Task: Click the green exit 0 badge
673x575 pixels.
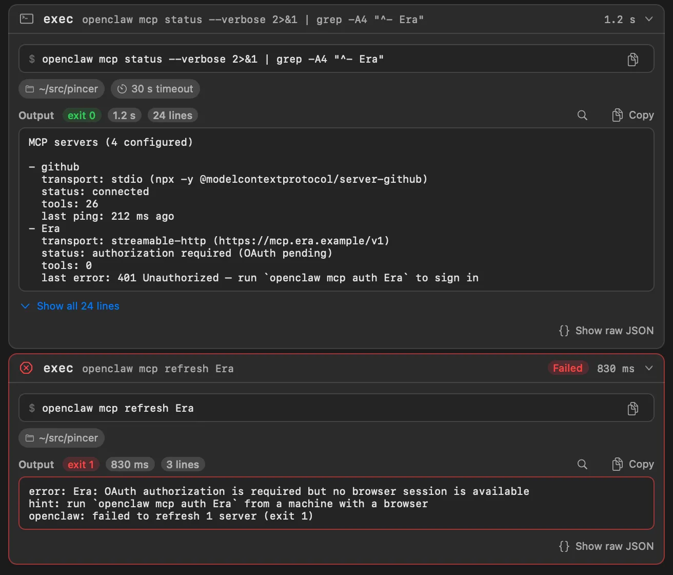Action: pos(82,116)
